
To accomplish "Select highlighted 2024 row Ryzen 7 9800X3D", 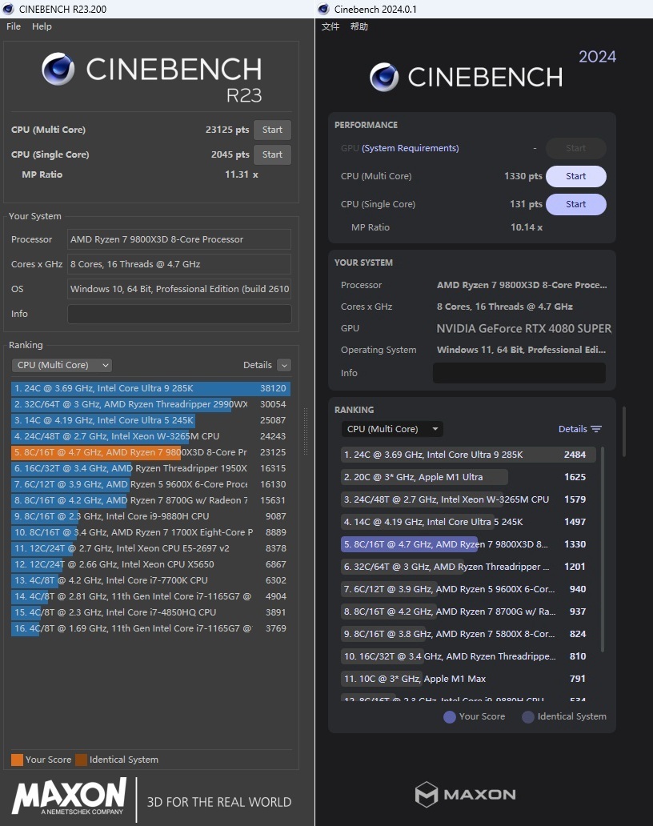I will coord(468,544).
